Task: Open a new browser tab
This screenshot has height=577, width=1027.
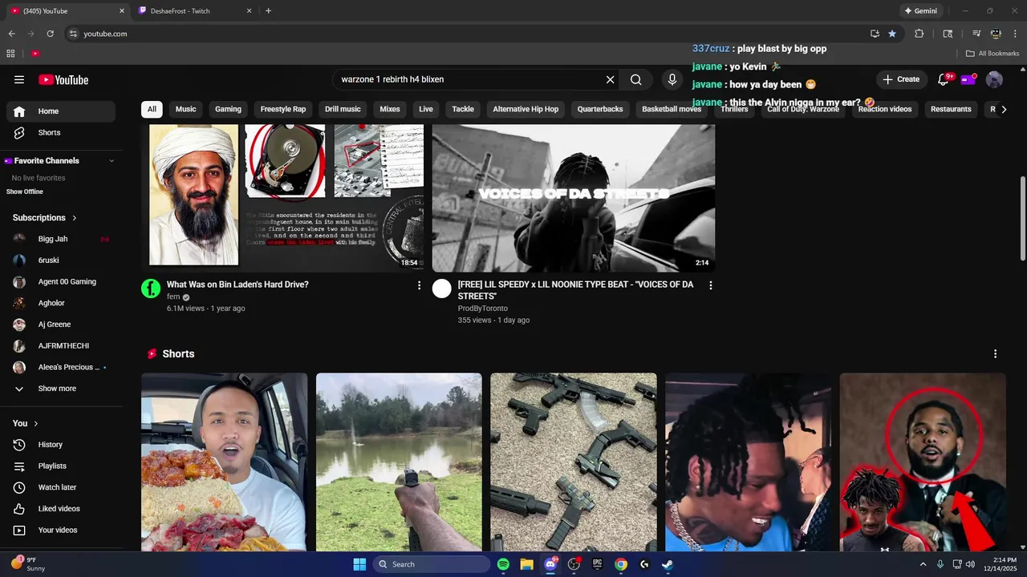Action: 268,11
